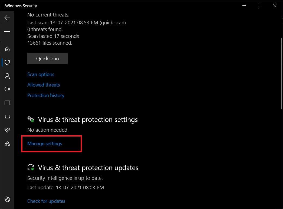Open App & browser control icon
This screenshot has height=209, width=283.
coord(7,103)
